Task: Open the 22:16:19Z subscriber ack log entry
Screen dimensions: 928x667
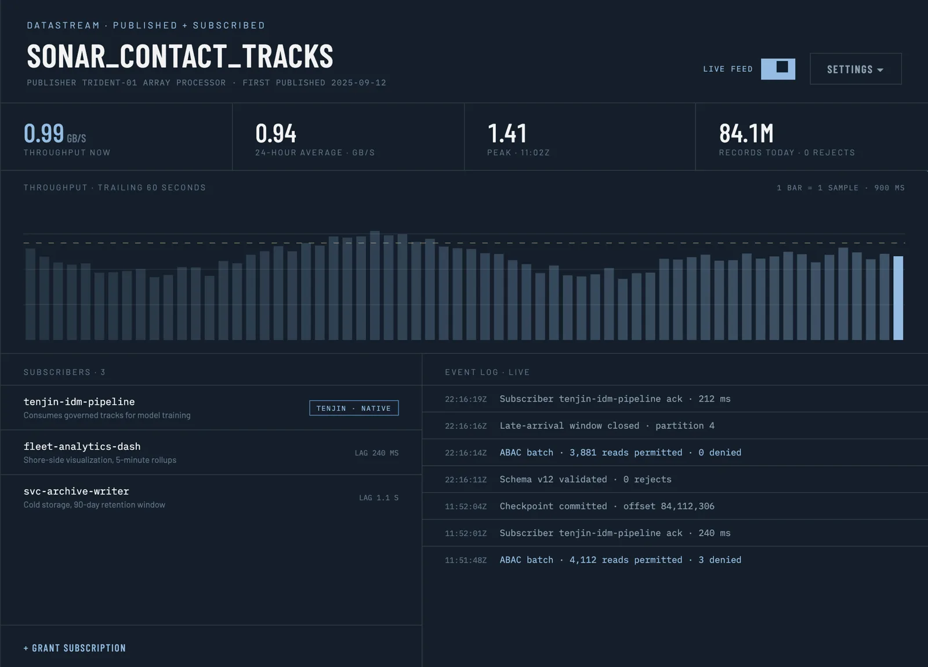Action: click(675, 399)
